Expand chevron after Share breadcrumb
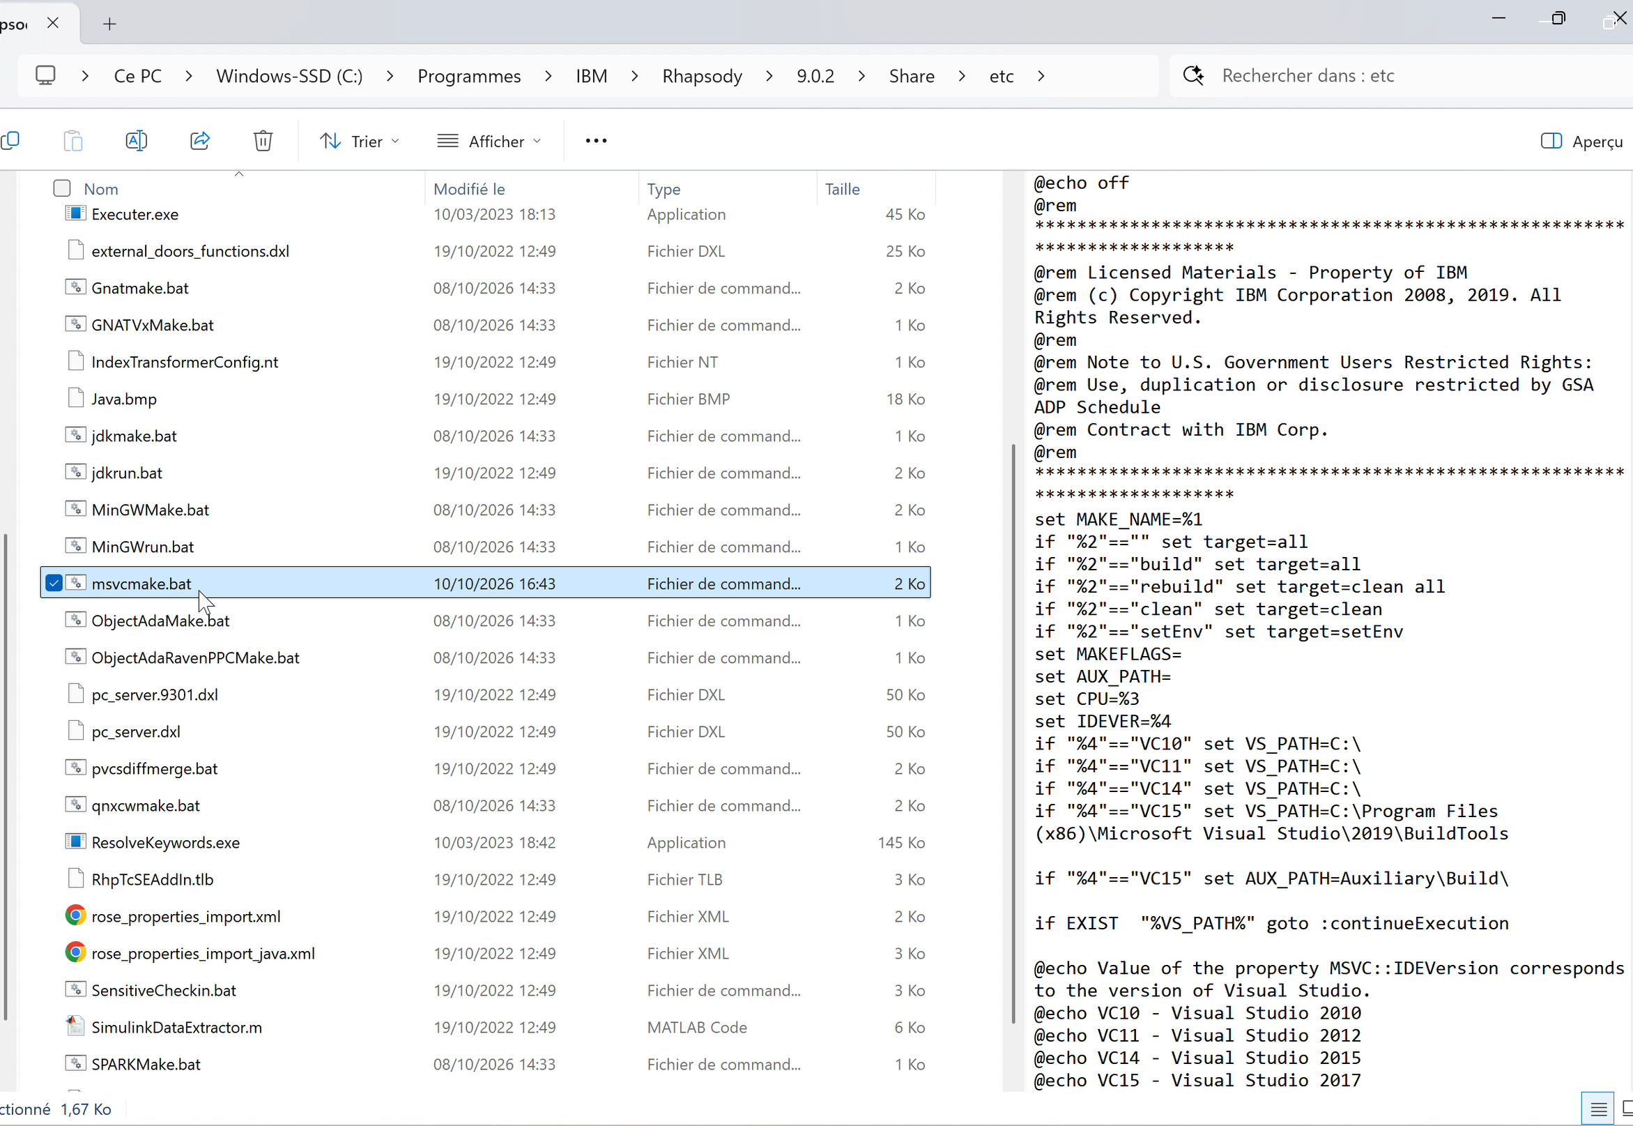This screenshot has width=1633, height=1126. point(962,75)
